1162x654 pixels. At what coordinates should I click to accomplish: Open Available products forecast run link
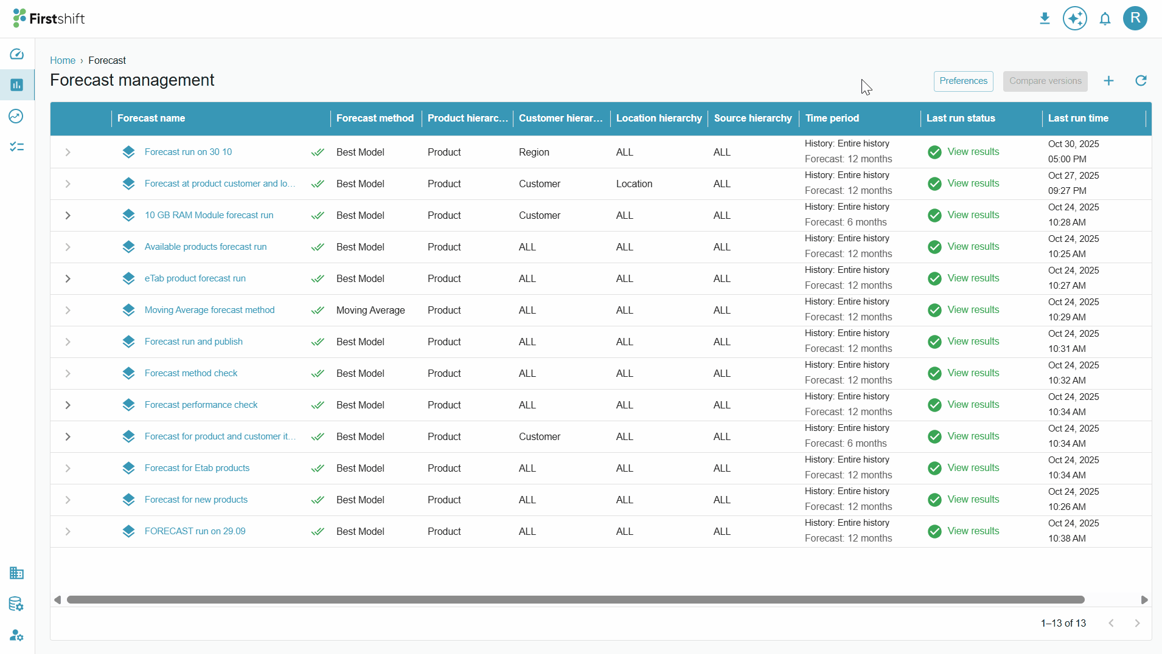click(206, 247)
